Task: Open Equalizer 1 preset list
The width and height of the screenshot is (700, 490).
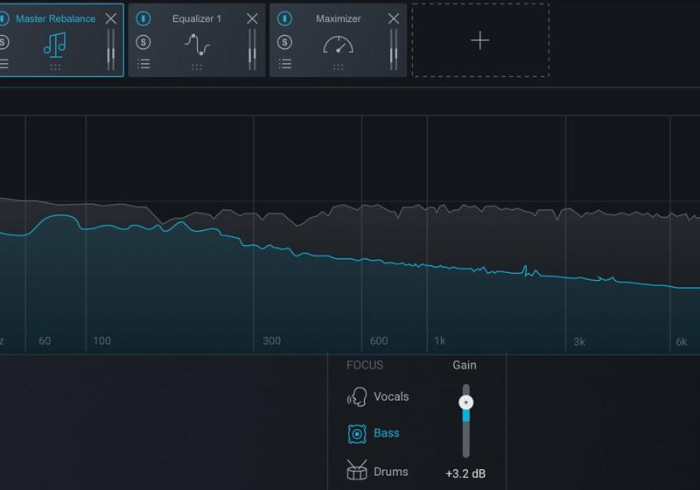Action: click(x=143, y=64)
